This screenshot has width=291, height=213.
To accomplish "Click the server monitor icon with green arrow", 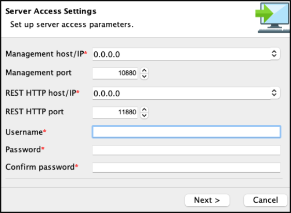I will pyautogui.click(x=273, y=18).
